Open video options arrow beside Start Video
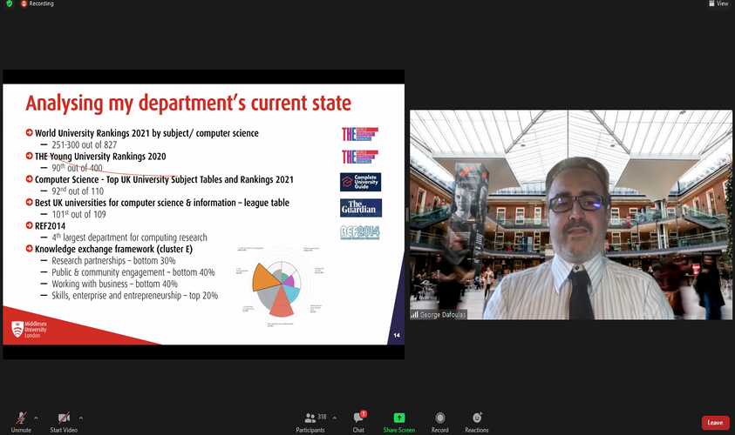Image resolution: width=735 pixels, height=435 pixels. (81, 417)
